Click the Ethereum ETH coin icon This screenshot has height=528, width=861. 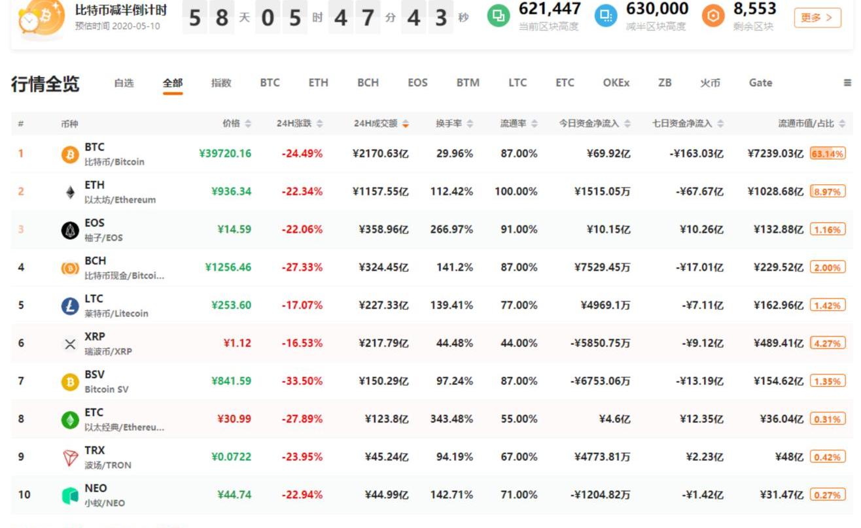[x=70, y=192]
